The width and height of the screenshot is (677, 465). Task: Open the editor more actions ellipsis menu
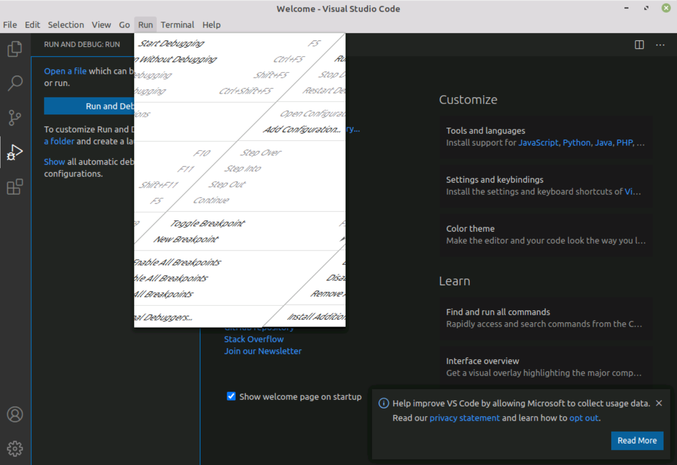point(660,45)
